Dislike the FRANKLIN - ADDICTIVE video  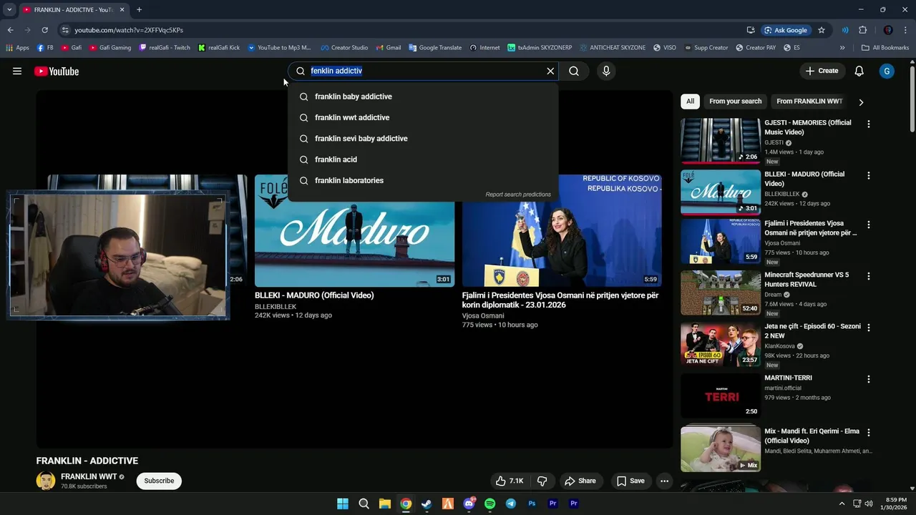tap(542, 481)
